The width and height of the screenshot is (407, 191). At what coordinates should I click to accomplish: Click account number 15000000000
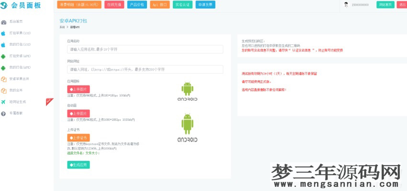(360, 5)
